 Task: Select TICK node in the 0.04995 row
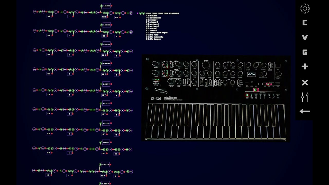click(34, 12)
